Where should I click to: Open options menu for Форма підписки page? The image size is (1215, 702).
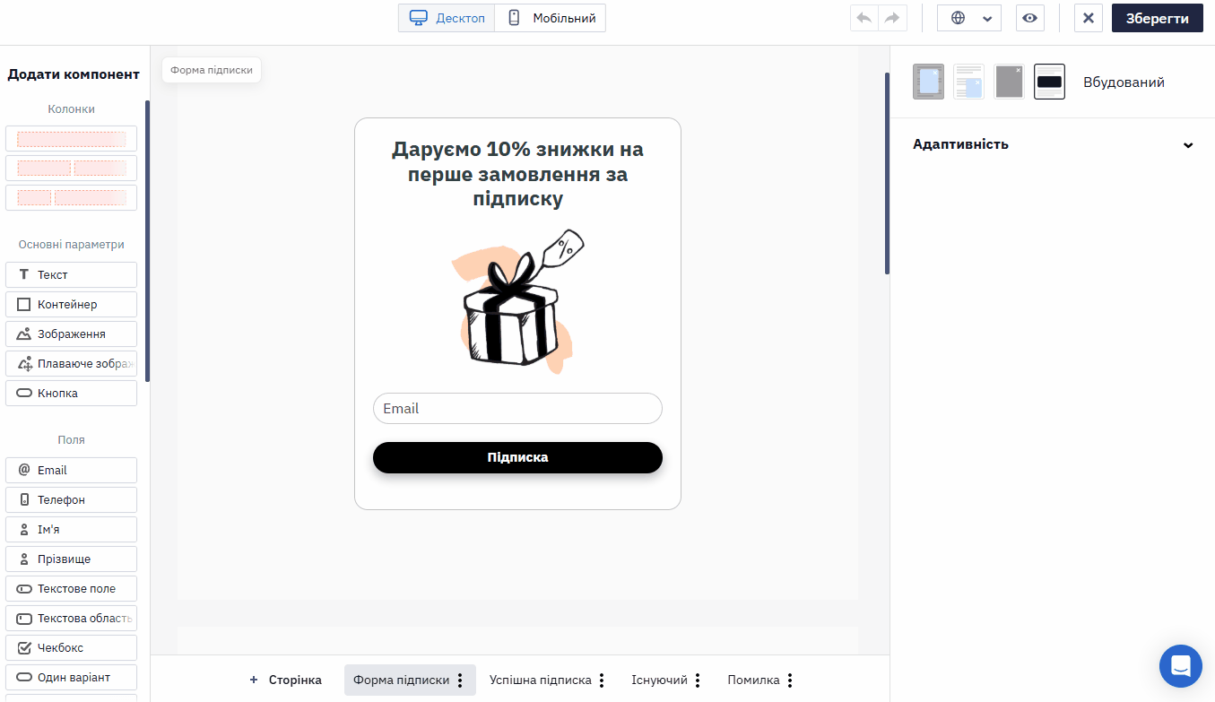click(460, 680)
